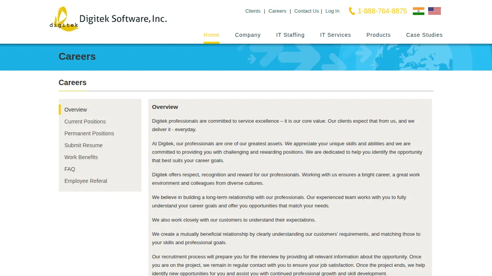Open the Case Studies menu
This screenshot has height=276, width=492.
pos(424,35)
